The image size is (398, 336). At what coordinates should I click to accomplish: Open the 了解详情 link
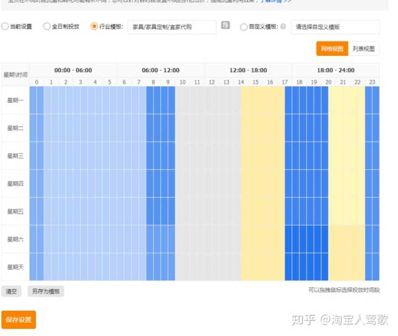tap(275, 2)
